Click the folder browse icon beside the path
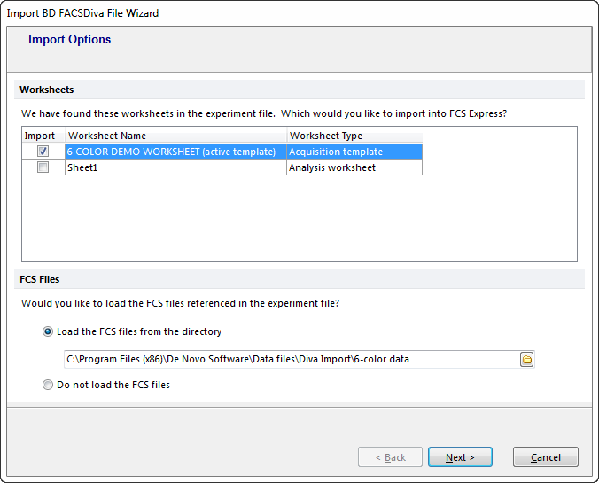Screen dimensions: 599x483 pyautogui.click(x=526, y=359)
